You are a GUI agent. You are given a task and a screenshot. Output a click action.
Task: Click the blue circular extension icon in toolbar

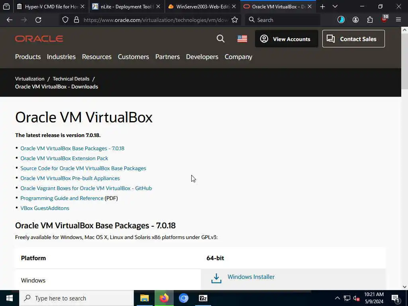[341, 20]
